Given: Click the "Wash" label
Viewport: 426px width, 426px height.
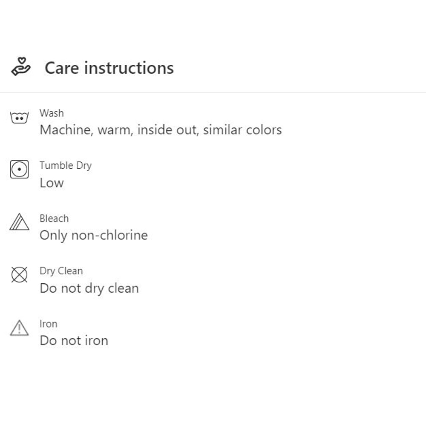Looking at the screenshot, I should tap(52, 113).
